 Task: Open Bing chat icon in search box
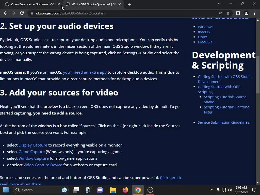point(64,190)
